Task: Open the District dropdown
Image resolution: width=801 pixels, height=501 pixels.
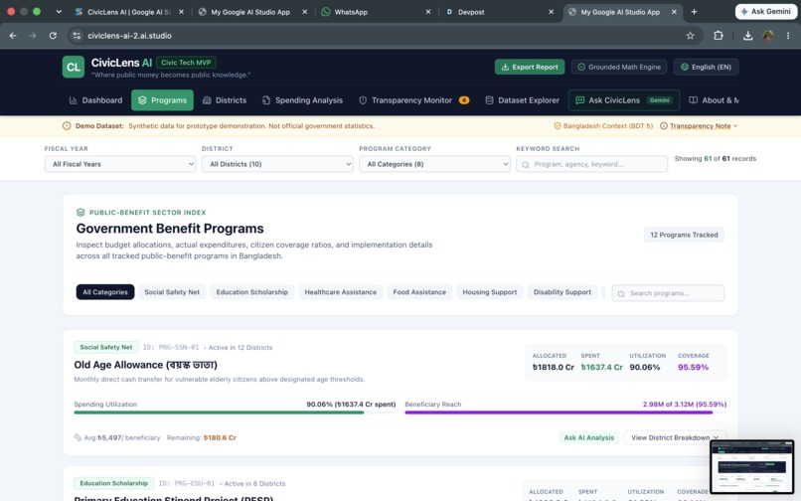Action: (x=277, y=164)
